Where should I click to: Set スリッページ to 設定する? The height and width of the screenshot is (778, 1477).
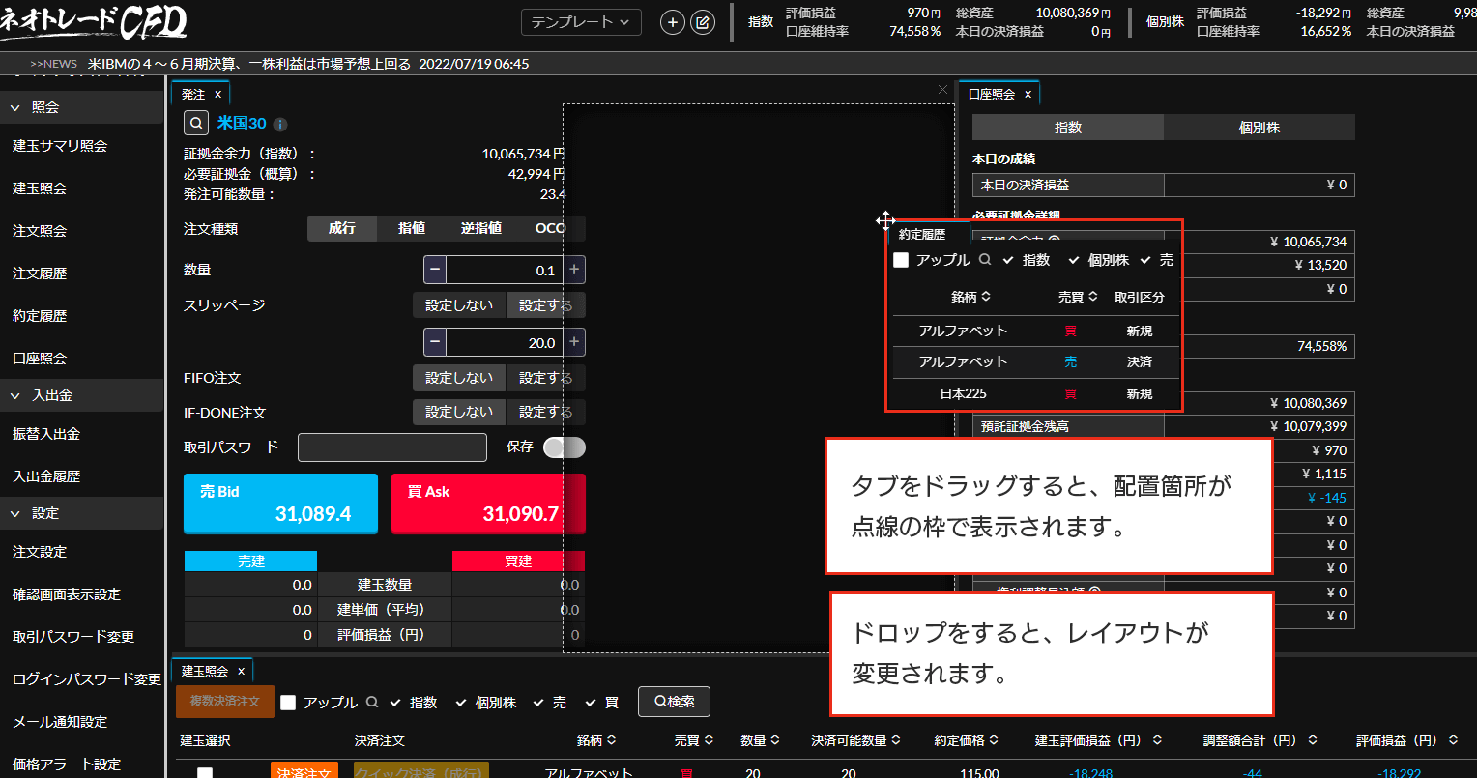545,305
